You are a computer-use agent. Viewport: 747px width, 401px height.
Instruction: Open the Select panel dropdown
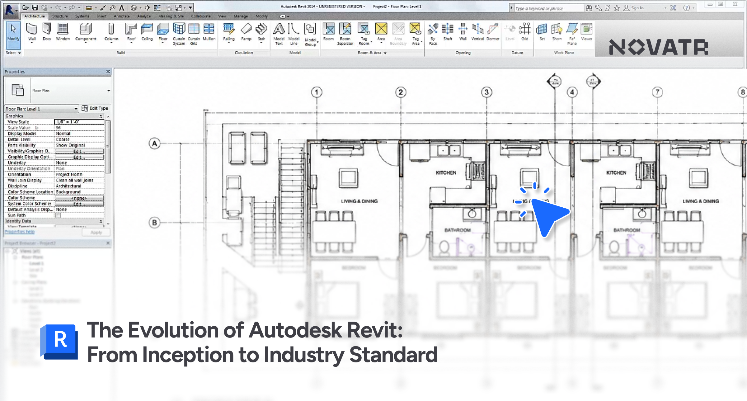(x=13, y=53)
